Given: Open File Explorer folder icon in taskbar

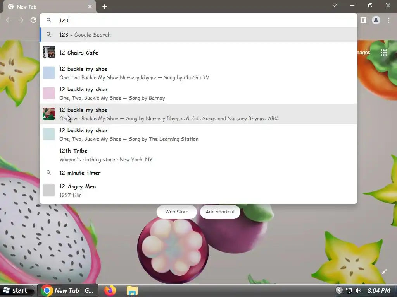Looking at the screenshot, I should 132,290.
